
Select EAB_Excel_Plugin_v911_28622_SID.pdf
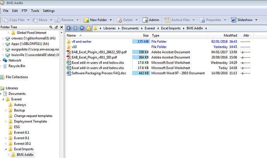99,52
